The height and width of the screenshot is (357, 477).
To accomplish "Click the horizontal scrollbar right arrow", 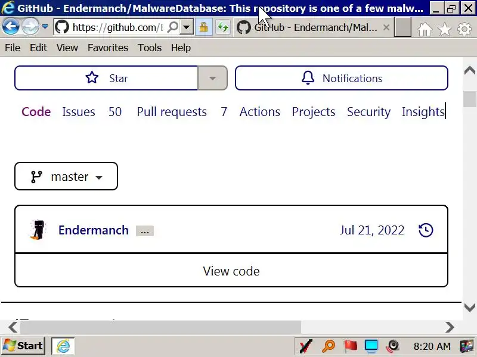I will point(450,327).
